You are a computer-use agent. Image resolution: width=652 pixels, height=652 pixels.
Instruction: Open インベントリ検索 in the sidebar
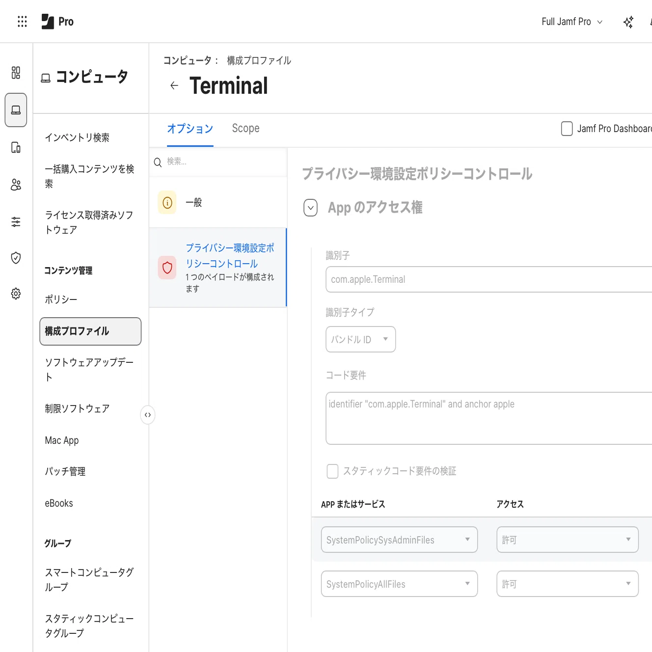click(77, 137)
